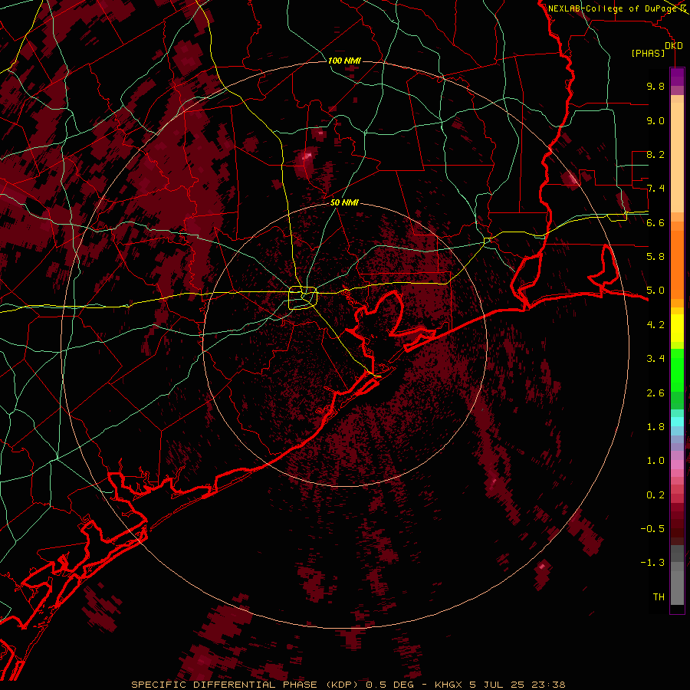Click the 4.2 value on the scale
Image resolution: width=690 pixels, height=690 pixels.
[x=655, y=324]
